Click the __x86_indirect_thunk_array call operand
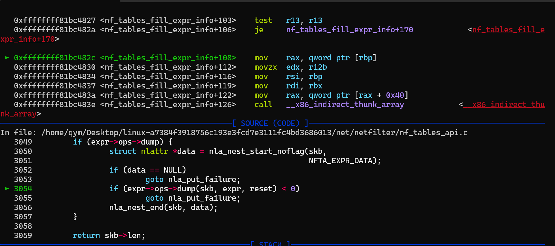The image size is (555, 246). [345, 105]
